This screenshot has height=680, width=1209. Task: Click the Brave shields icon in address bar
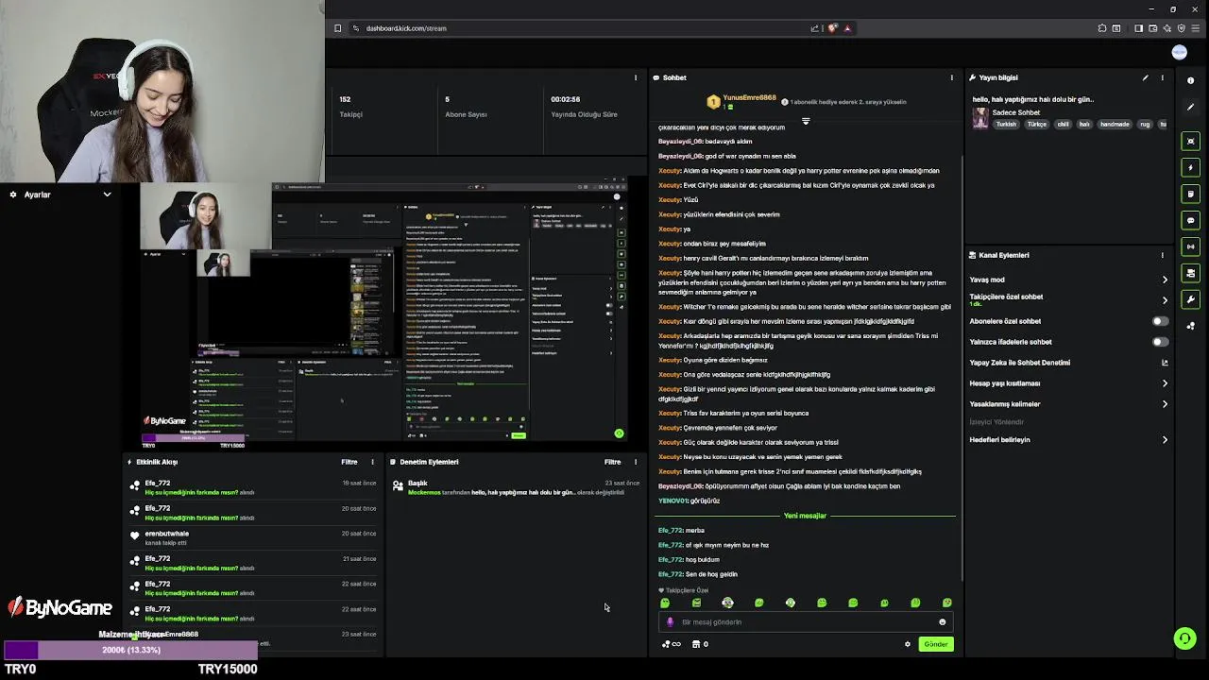coord(832,28)
